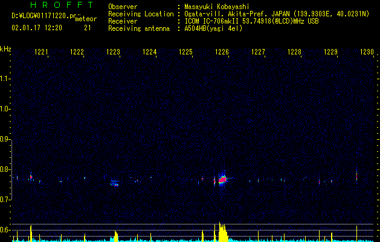Click the observer name Masayuki Kobayashi
The image size is (380, 242).
pyautogui.click(x=217, y=7)
